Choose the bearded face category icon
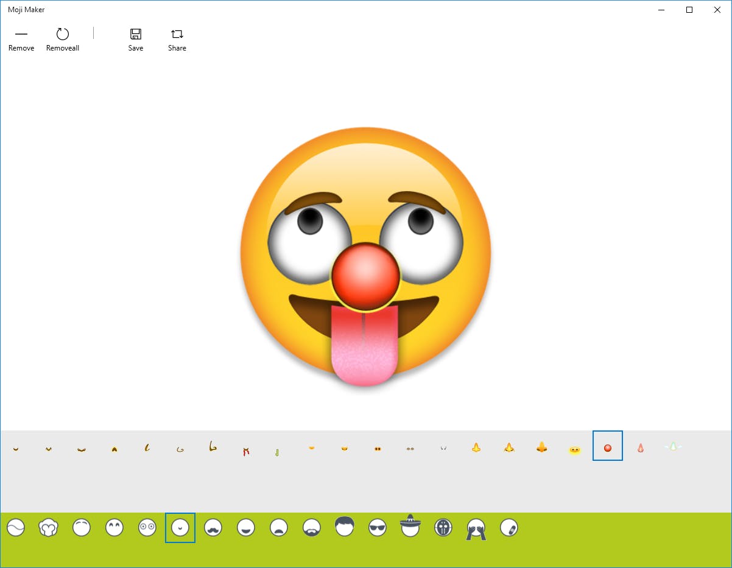 311,527
